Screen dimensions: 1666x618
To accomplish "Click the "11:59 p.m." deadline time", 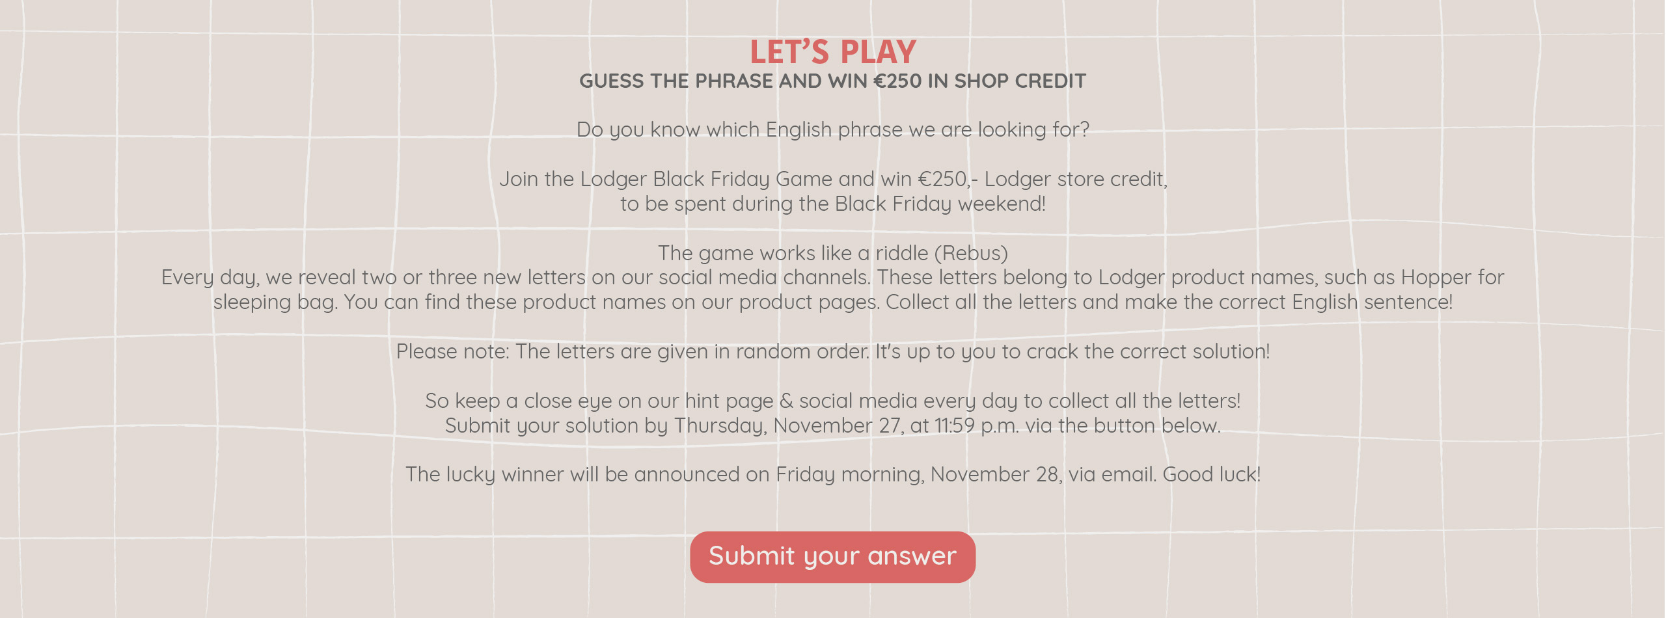I will pos(977,425).
